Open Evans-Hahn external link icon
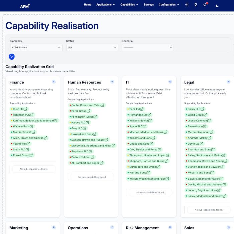The width and height of the screenshot is (234, 234). tap(205, 127)
